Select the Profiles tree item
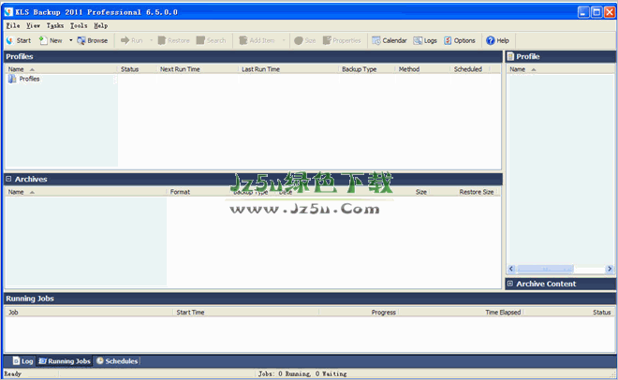This screenshot has height=380, width=618. click(30, 79)
